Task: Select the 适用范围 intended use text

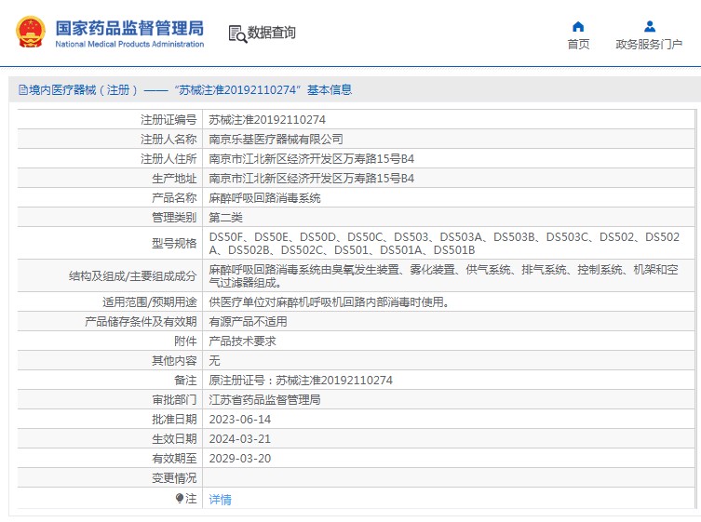Action: click(x=330, y=302)
